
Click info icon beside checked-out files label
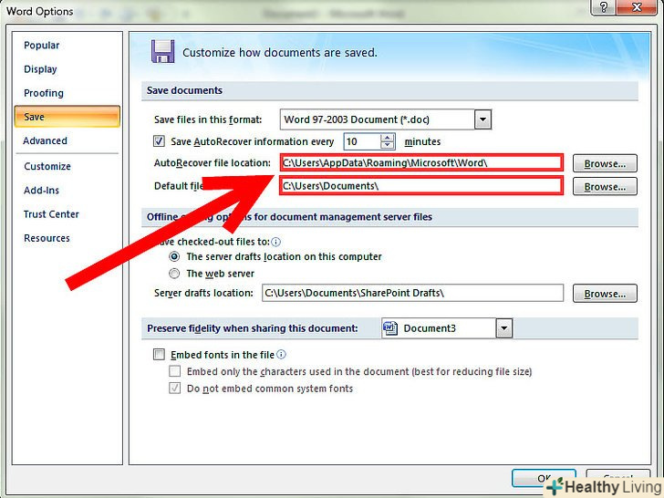click(x=275, y=242)
